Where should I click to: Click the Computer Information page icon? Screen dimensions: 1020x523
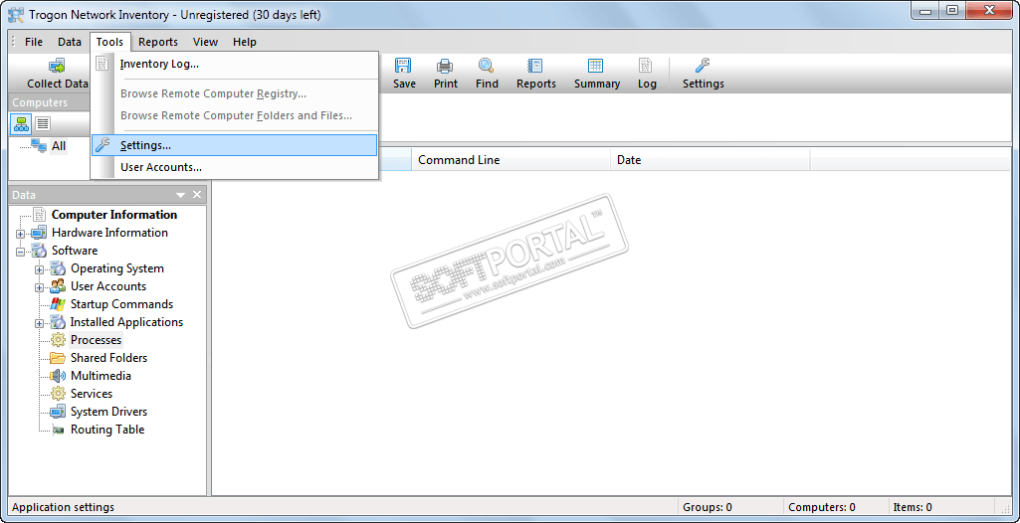click(x=40, y=215)
